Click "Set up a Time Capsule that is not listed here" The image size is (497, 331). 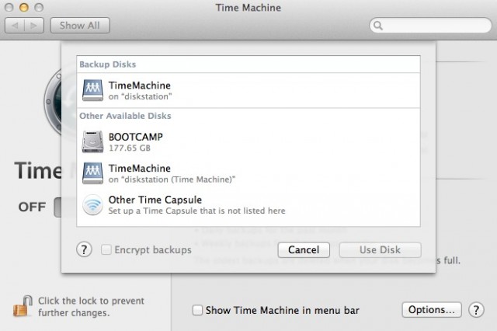coord(196,211)
